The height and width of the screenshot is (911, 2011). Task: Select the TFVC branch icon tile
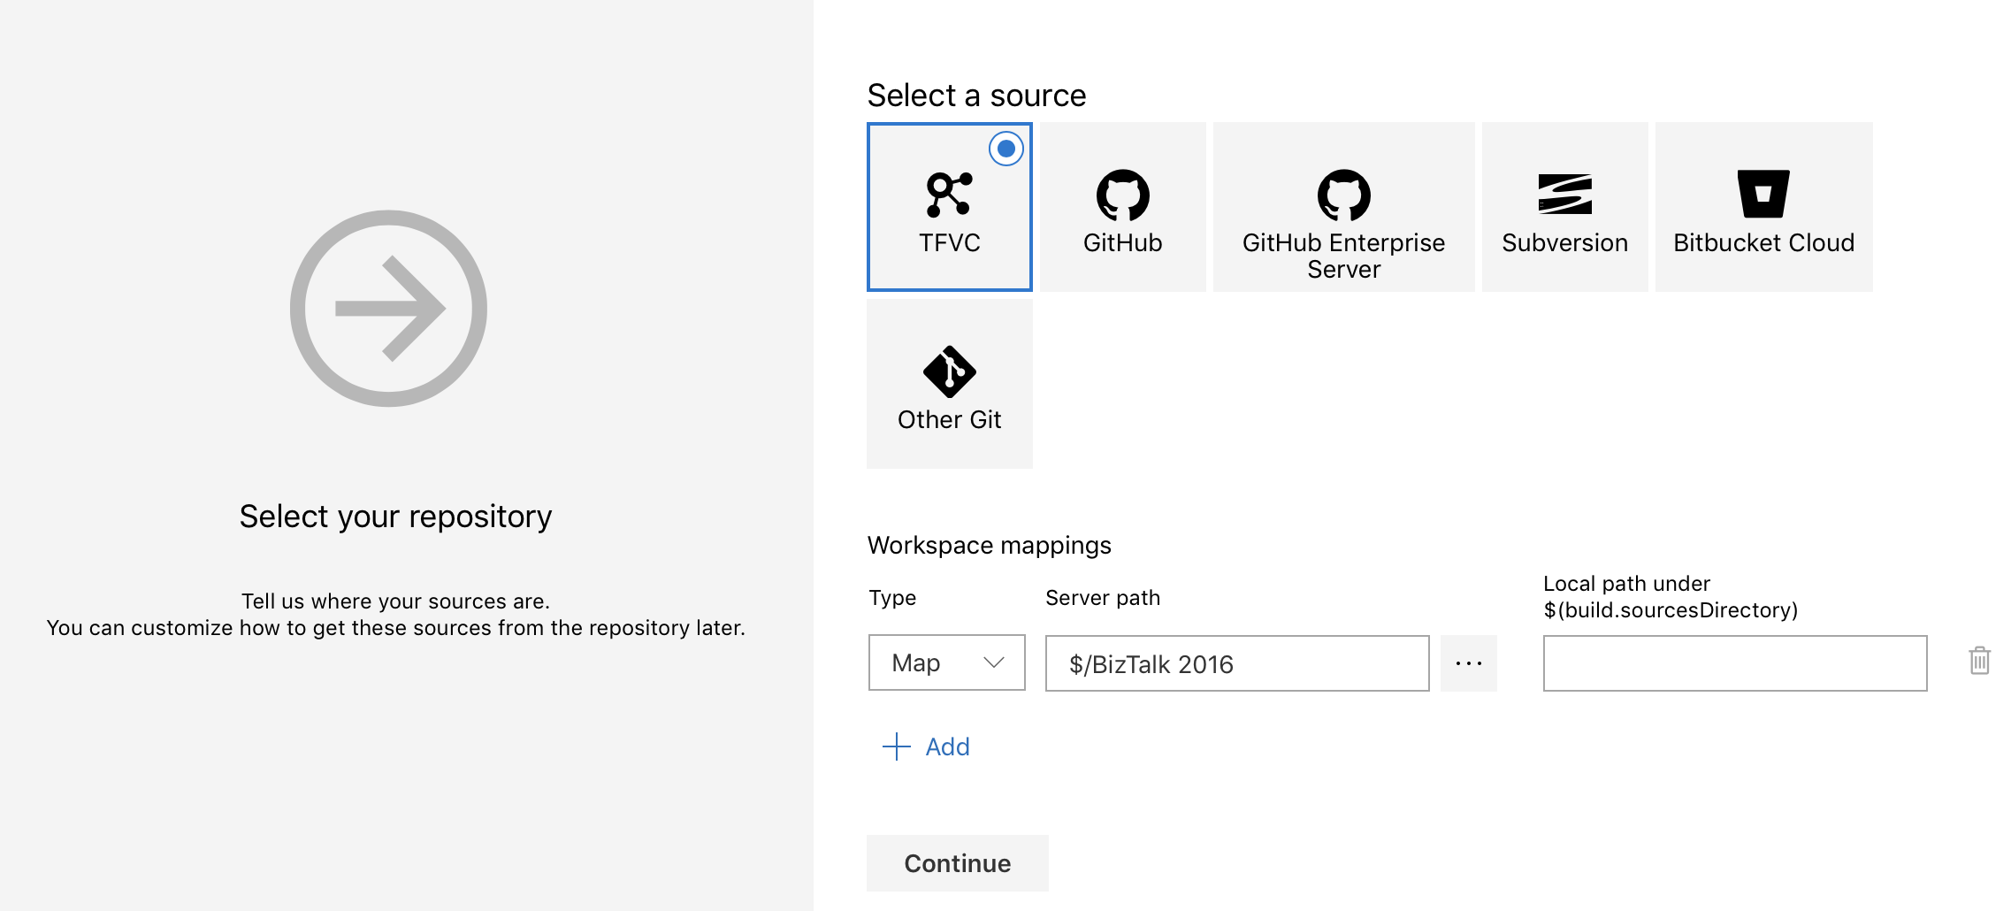click(949, 195)
